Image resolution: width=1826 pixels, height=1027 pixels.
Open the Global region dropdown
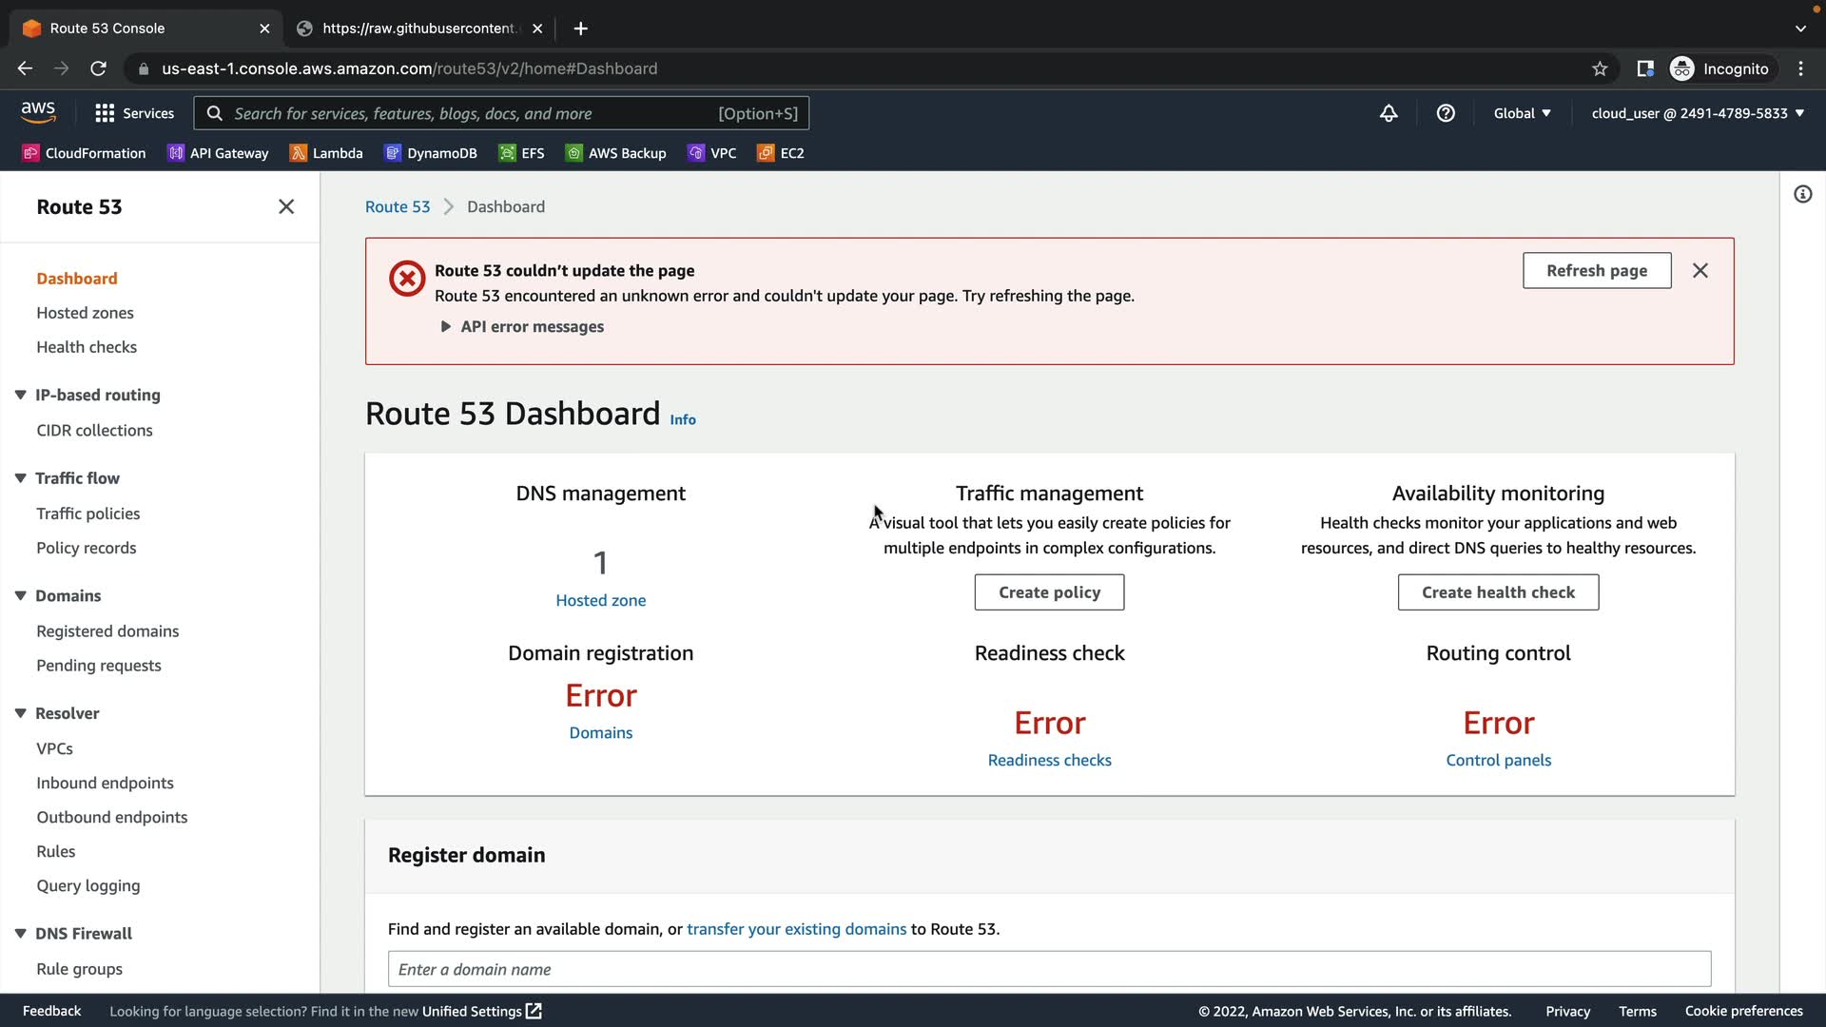pyautogui.click(x=1522, y=113)
